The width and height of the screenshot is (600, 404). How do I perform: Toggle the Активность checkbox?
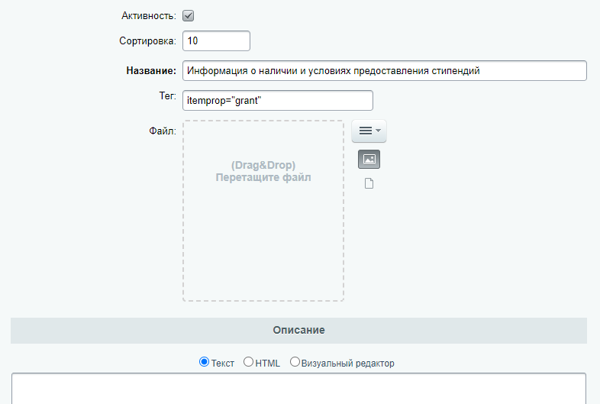pyautogui.click(x=188, y=16)
